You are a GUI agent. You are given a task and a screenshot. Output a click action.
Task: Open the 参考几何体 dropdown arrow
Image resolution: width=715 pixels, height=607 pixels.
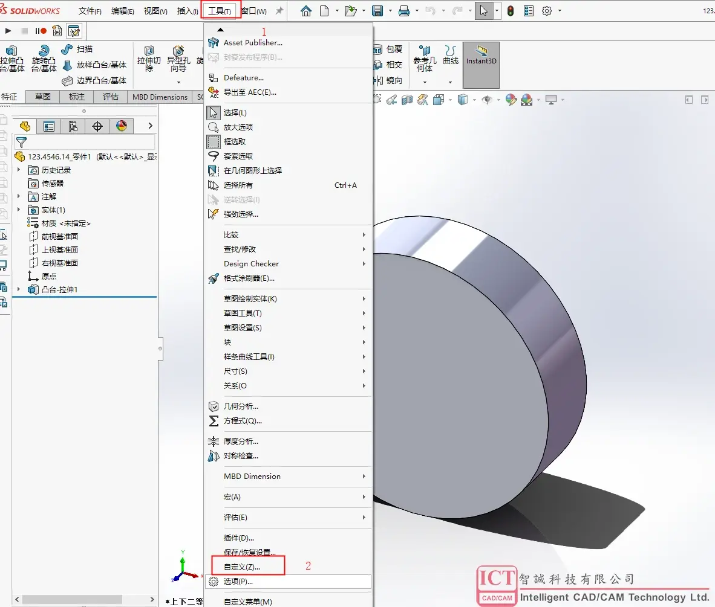coord(425,82)
